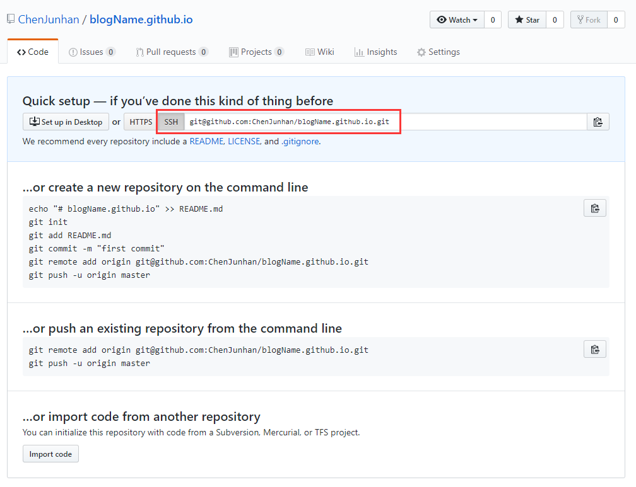Star the blogName.github.io repository

coord(527,20)
